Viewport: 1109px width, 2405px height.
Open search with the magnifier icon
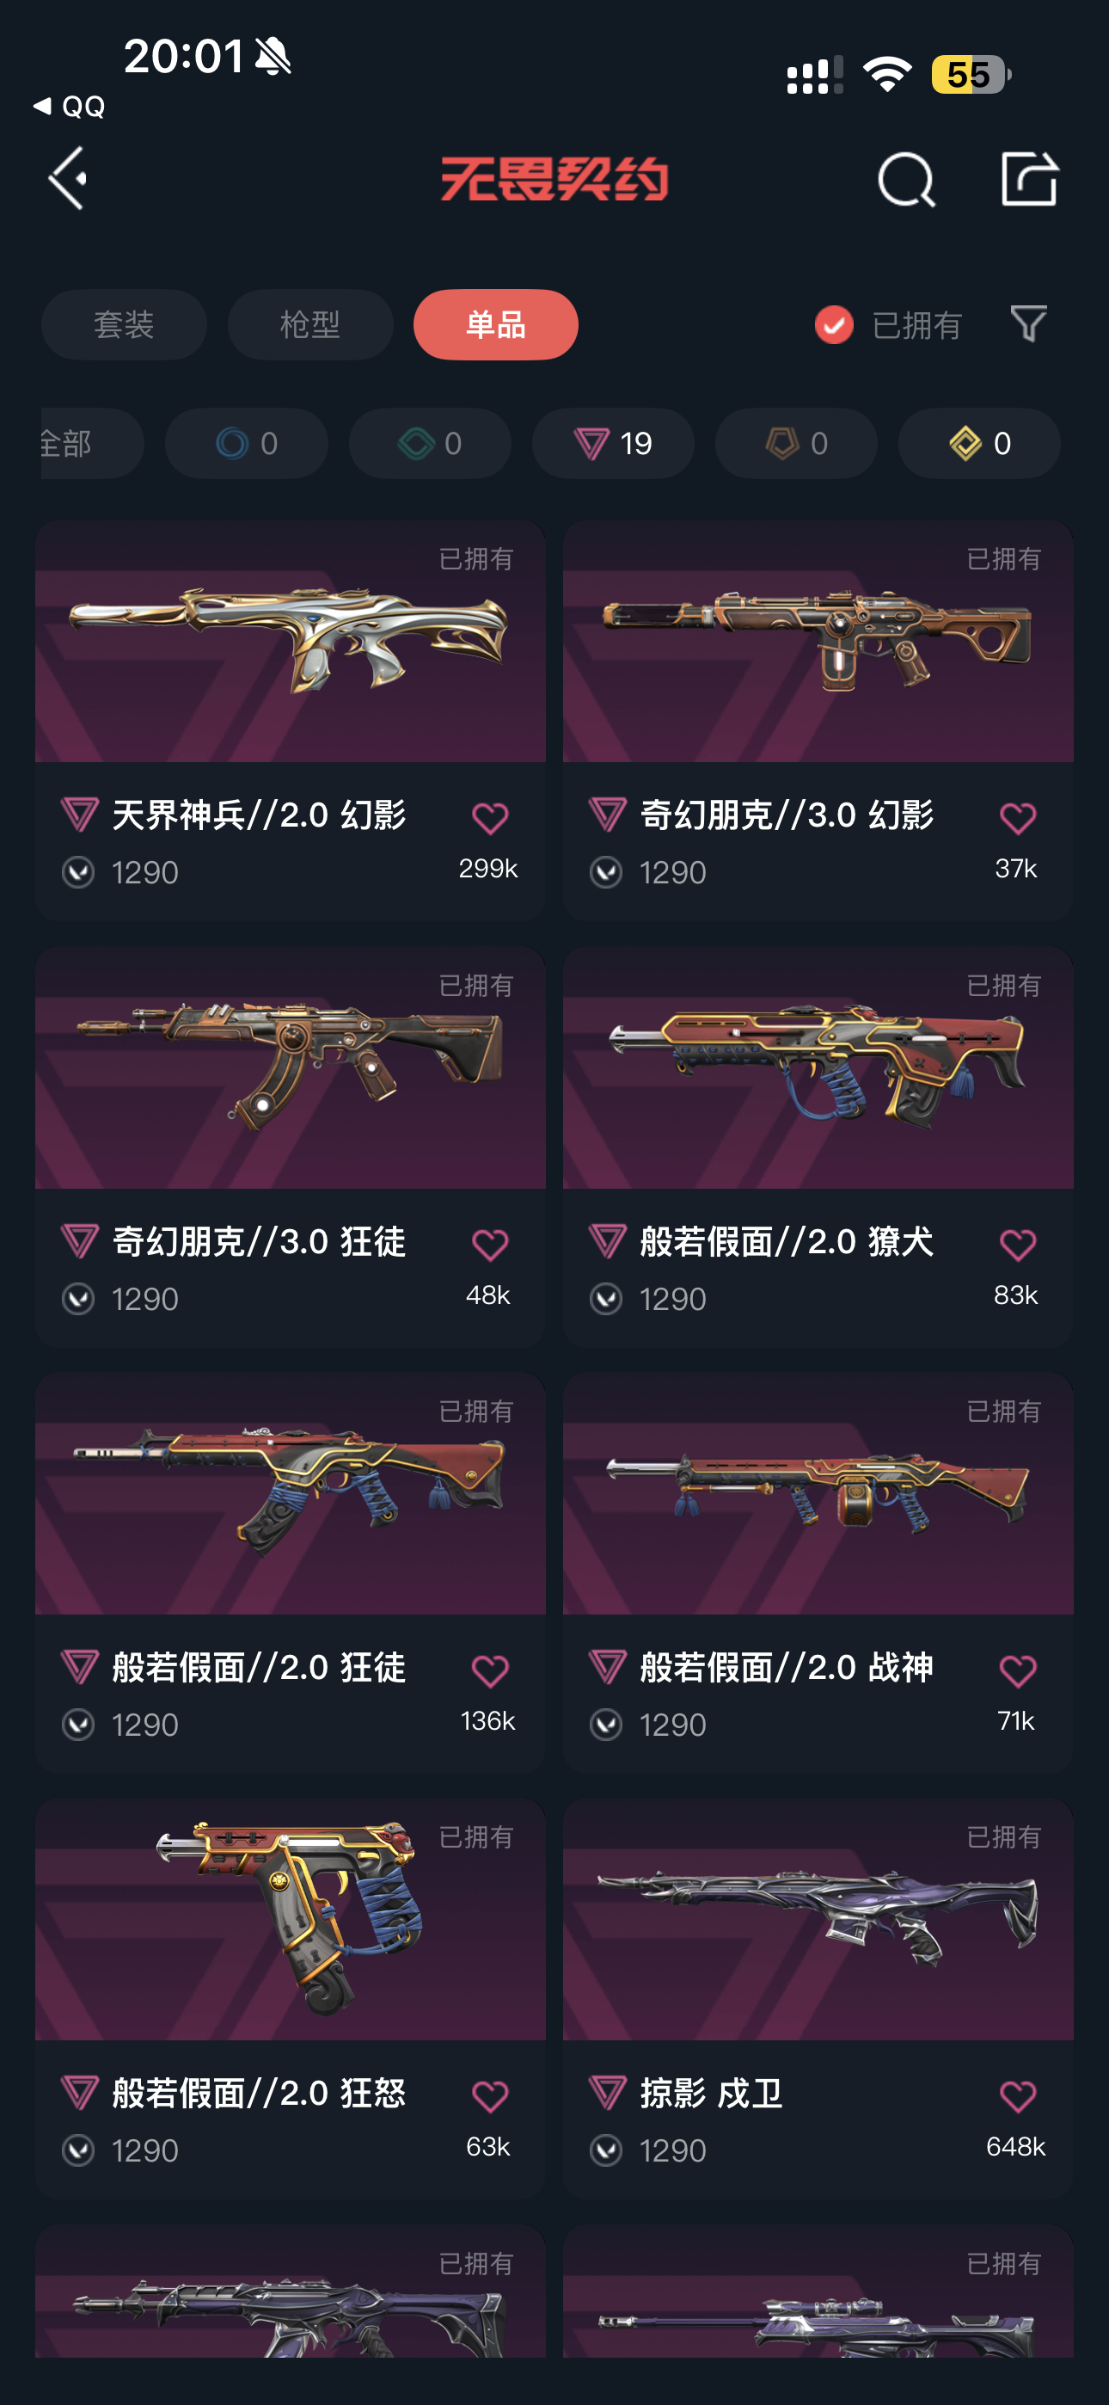tap(905, 179)
